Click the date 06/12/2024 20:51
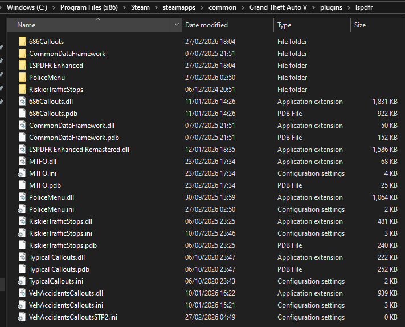405x327 pixels. (x=210, y=89)
